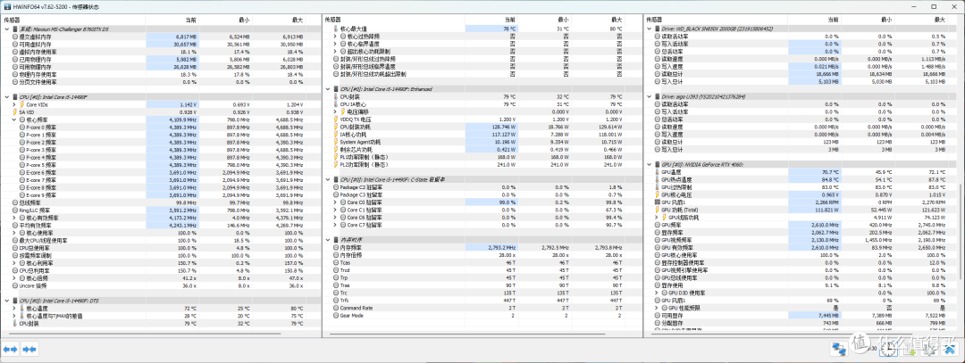
Task: Click thermometer icon beside GPU热点温度
Action: (x=656, y=179)
